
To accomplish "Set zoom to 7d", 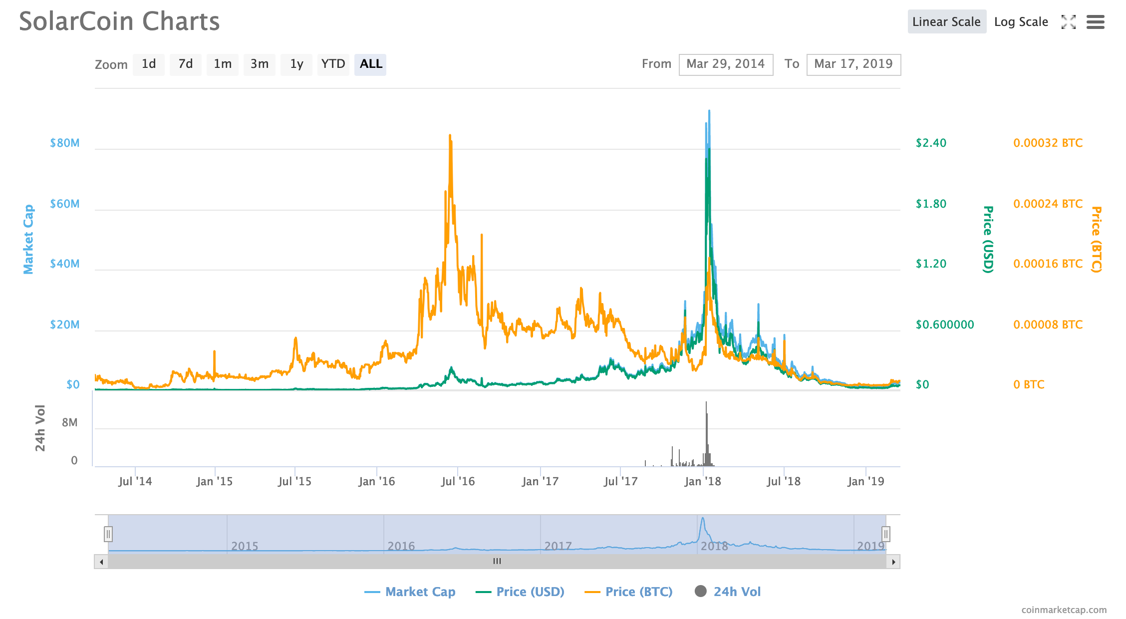I will (x=186, y=64).
